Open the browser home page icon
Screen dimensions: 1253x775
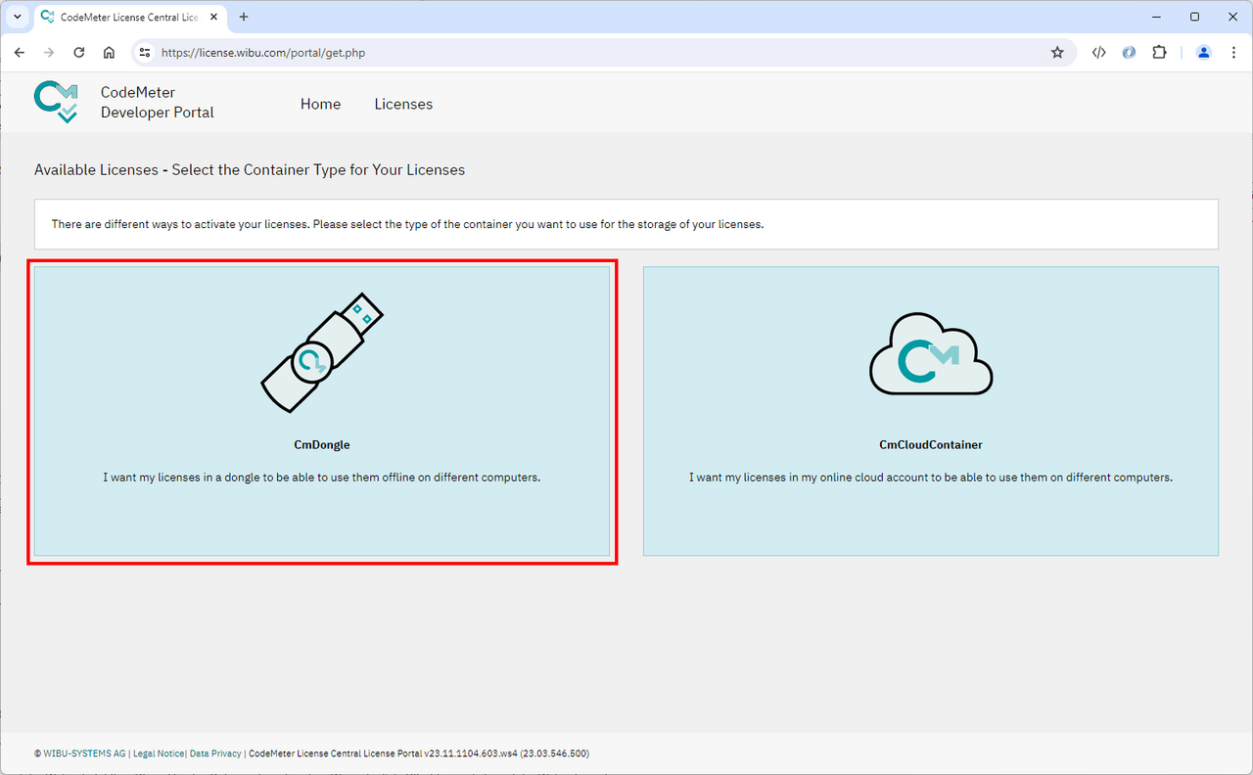110,53
